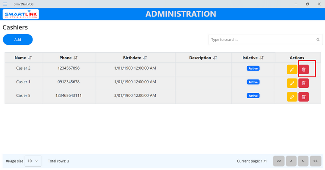Go to the first page of results
The height and width of the screenshot is (170, 325).
pos(278,161)
